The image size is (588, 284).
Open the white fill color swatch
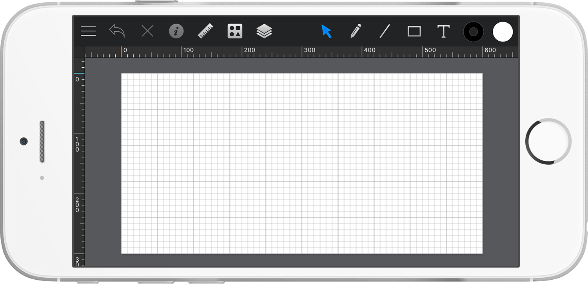click(503, 32)
